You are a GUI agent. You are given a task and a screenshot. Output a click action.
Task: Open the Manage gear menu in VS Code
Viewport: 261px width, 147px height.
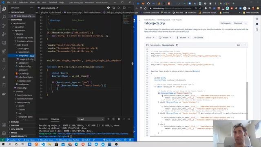click(x=4, y=134)
